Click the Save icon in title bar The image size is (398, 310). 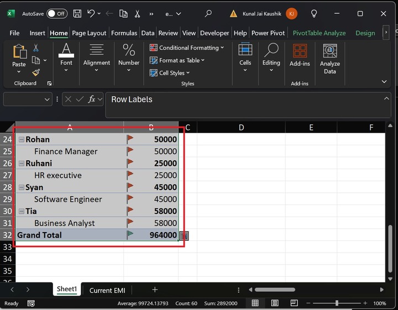coord(77,13)
